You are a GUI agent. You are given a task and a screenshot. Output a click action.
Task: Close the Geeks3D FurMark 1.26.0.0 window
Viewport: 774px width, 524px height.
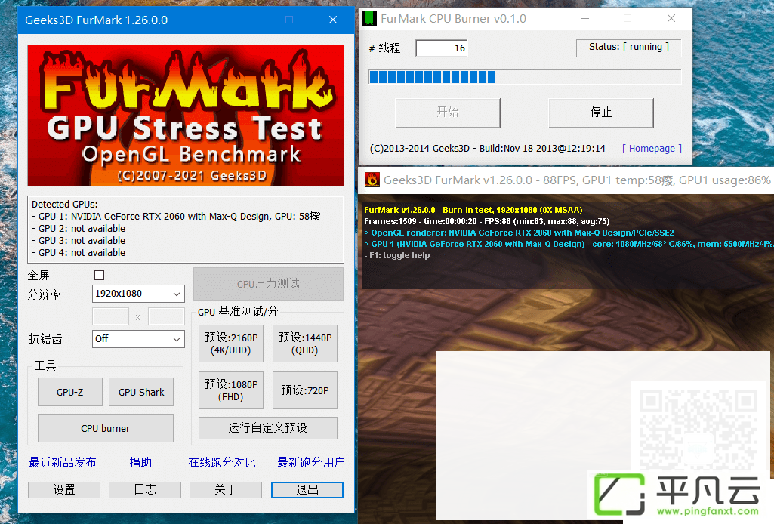click(x=333, y=20)
